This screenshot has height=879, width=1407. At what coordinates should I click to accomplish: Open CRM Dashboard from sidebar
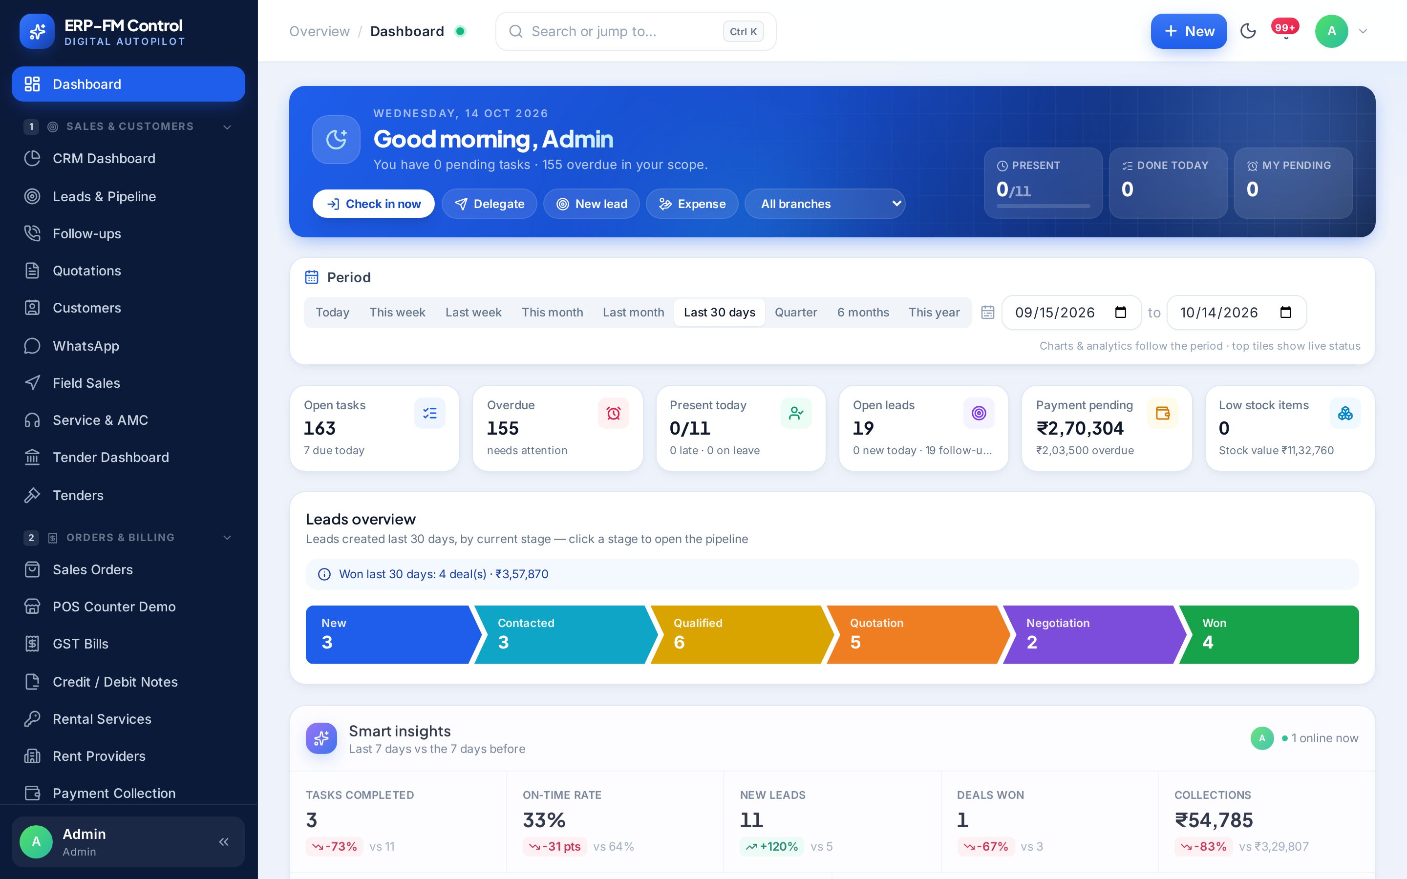click(128, 158)
